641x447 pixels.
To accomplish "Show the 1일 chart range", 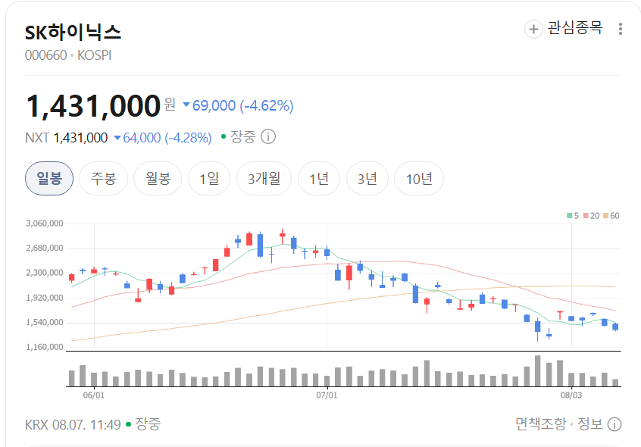I will [x=209, y=179].
